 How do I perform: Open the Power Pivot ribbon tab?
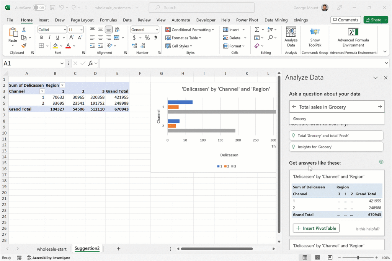(247, 20)
